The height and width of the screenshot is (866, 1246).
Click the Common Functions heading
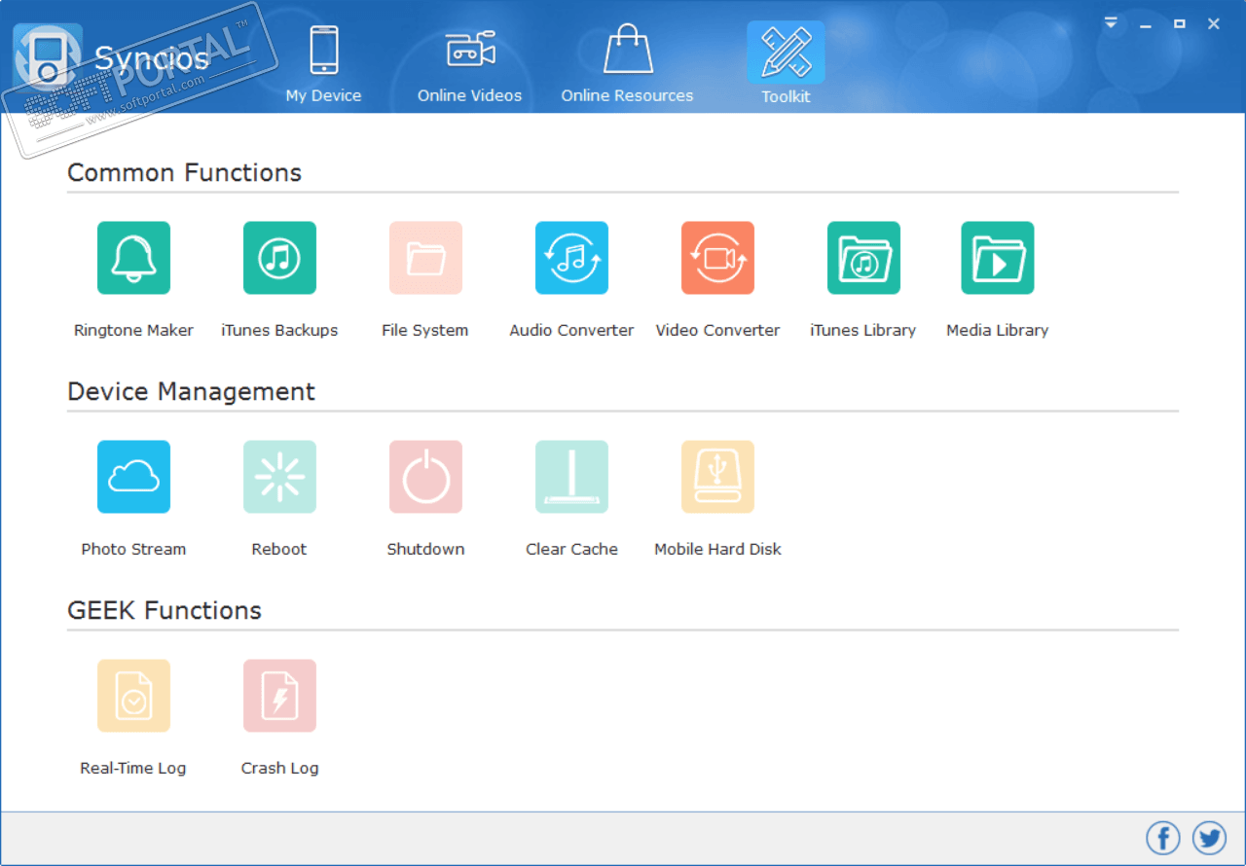[x=184, y=173]
